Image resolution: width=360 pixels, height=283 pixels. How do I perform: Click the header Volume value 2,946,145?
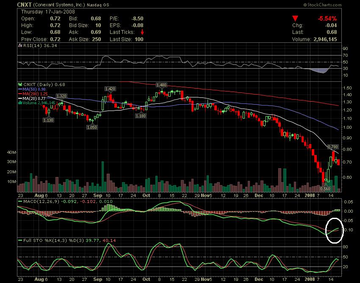pos(325,39)
